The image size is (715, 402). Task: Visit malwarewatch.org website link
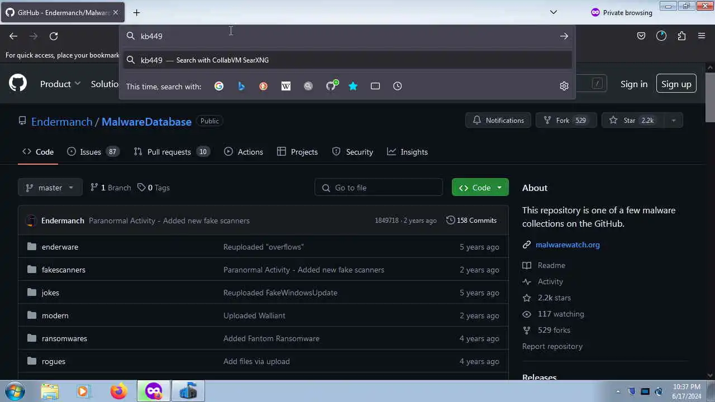[x=568, y=245]
